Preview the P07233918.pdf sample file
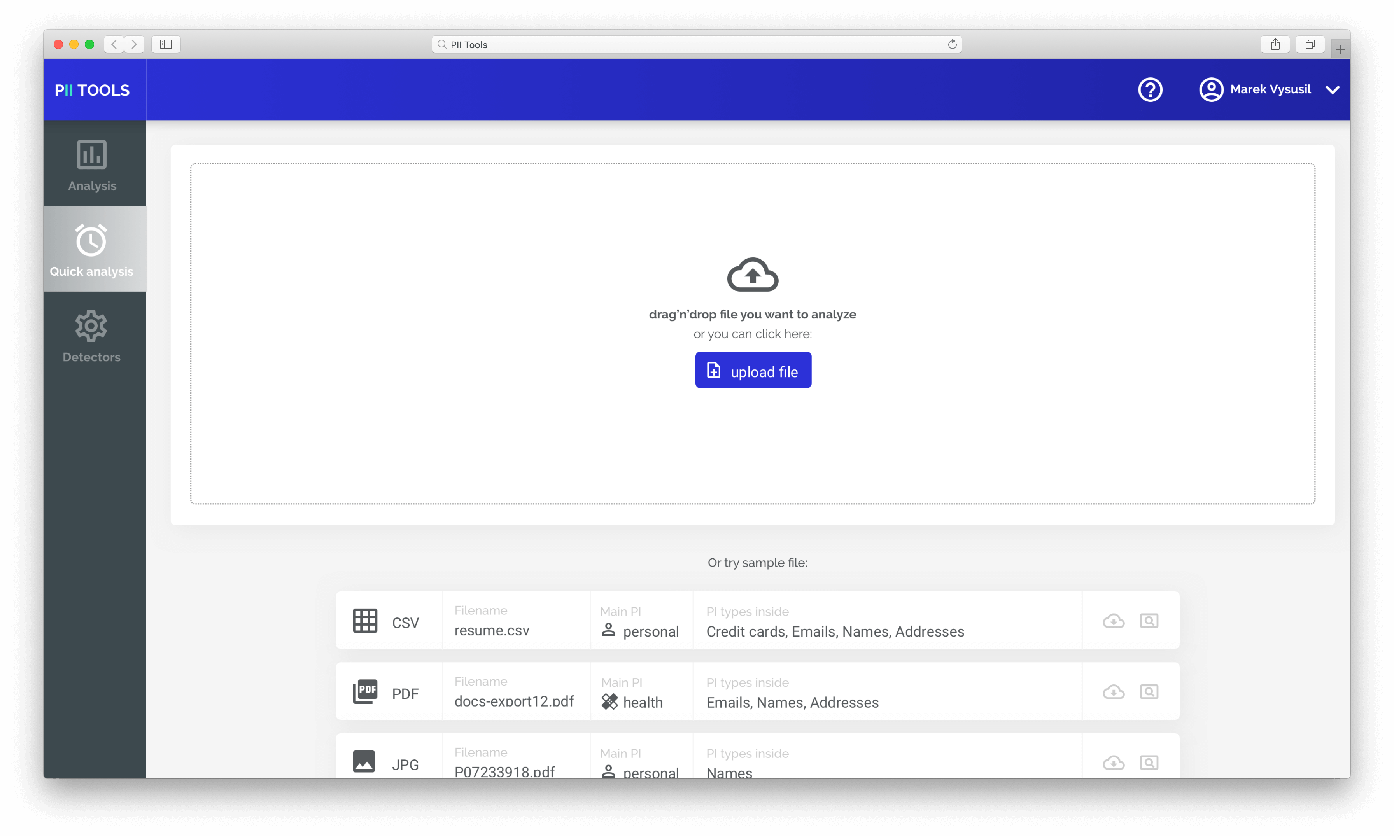The height and width of the screenshot is (836, 1394). (1149, 763)
